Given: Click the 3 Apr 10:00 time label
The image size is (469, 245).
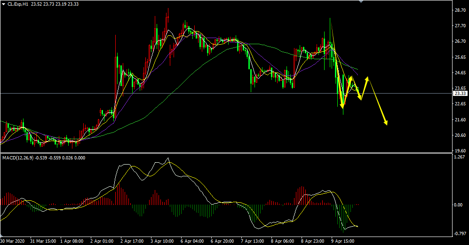Looking at the screenshot, I should (162, 241).
